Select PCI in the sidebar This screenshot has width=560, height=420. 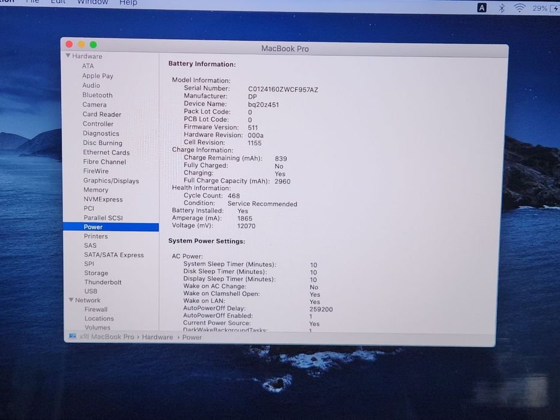[x=89, y=208]
